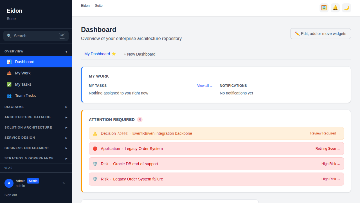Viewport: 360px width, 203px height.
Task: Click 'No notifications yet' text
Action: tap(237, 93)
